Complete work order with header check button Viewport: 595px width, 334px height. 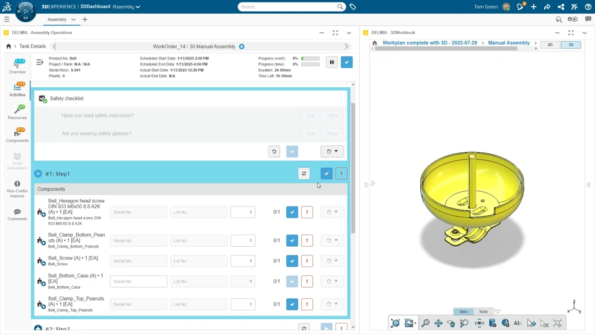346,62
